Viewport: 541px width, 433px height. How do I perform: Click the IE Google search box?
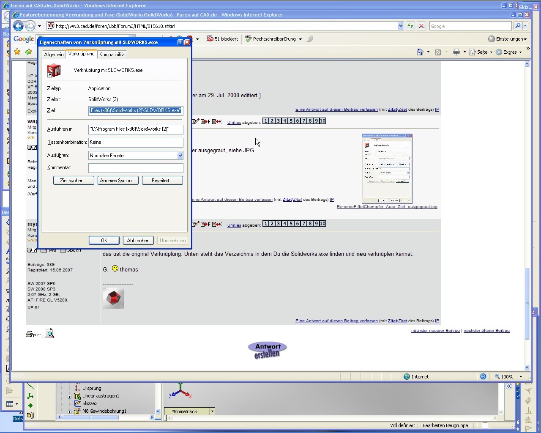click(470, 26)
